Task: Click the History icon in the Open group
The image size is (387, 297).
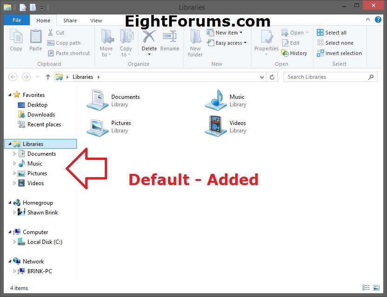Action: (295, 53)
